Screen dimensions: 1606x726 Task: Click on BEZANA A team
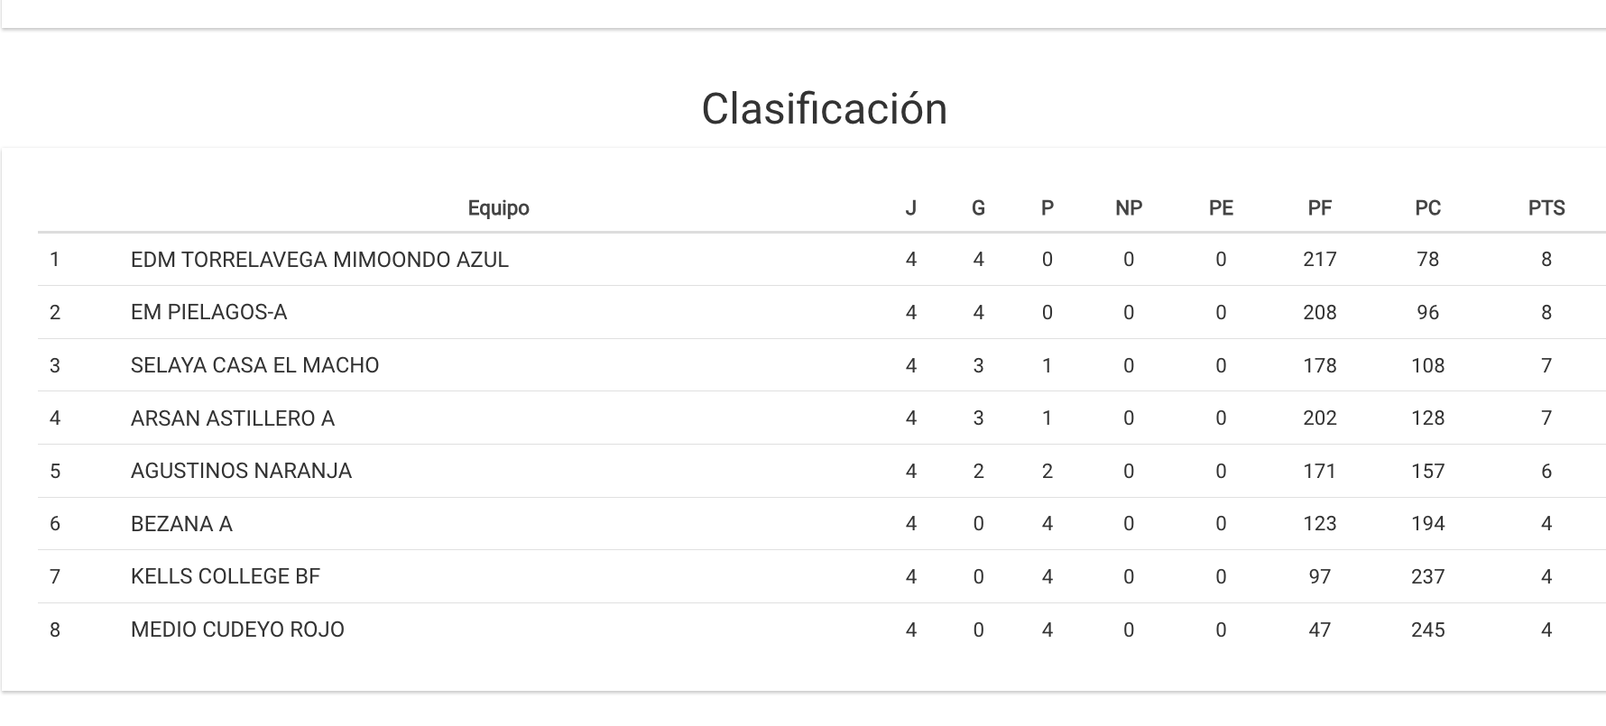pyautogui.click(x=181, y=524)
